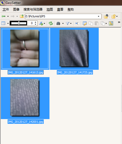122x144 pixels.
Task: Open the 搜索与筛选器 menu
Action: tap(33, 9)
